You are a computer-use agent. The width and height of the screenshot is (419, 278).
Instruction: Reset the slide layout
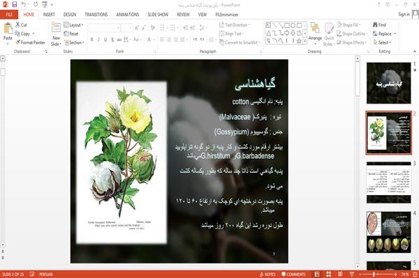coord(71,33)
